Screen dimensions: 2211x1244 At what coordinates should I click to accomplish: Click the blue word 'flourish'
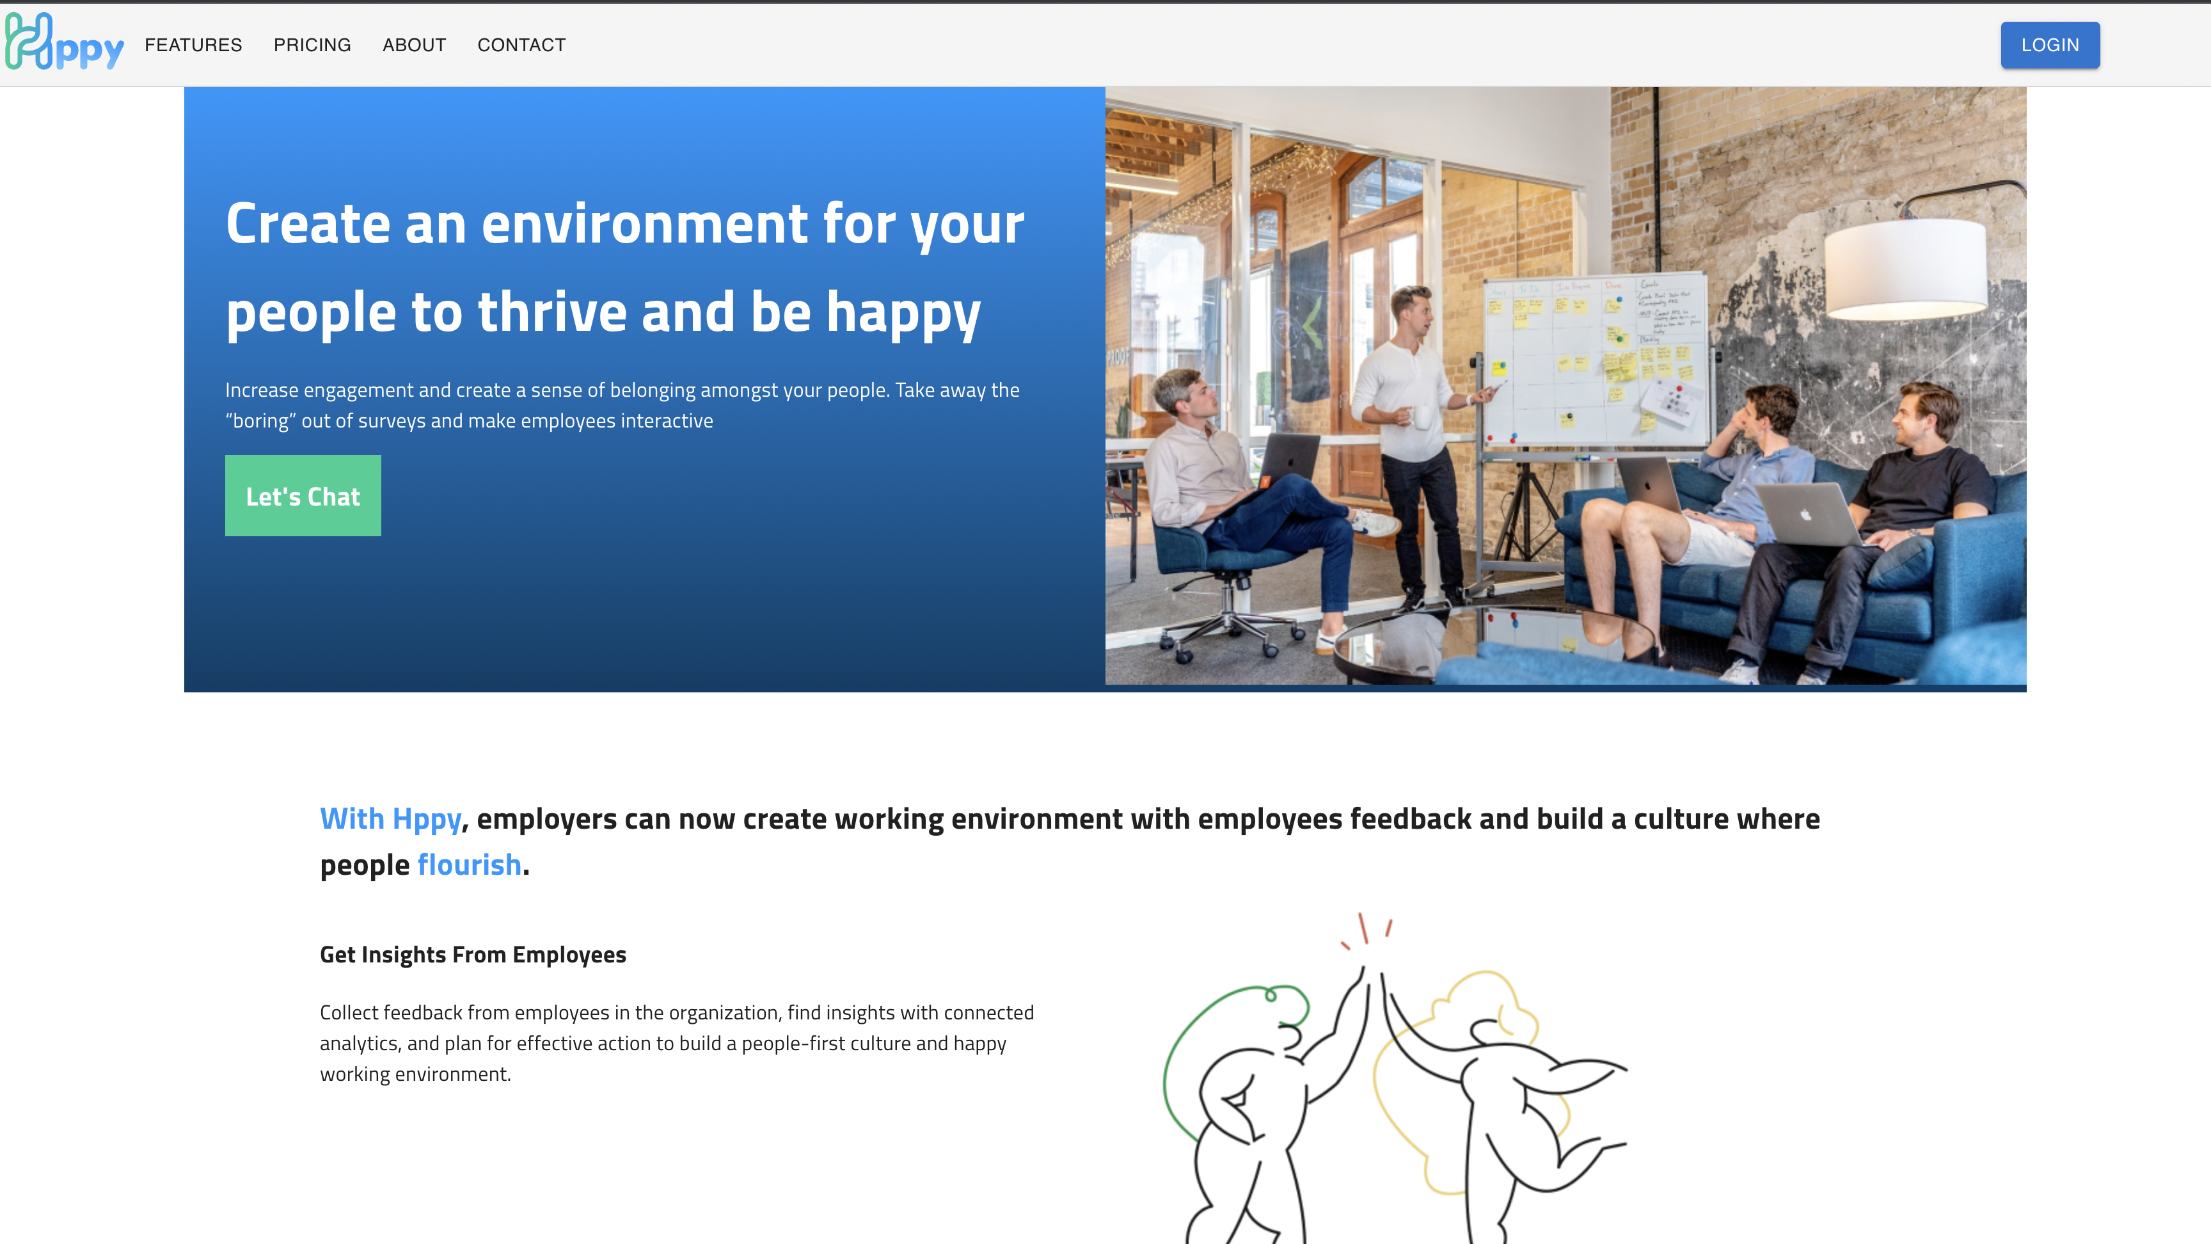(x=470, y=865)
